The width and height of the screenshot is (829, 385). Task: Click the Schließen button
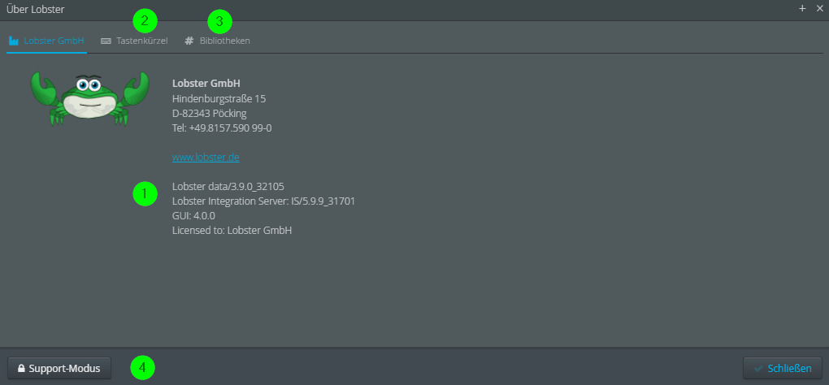tap(783, 369)
